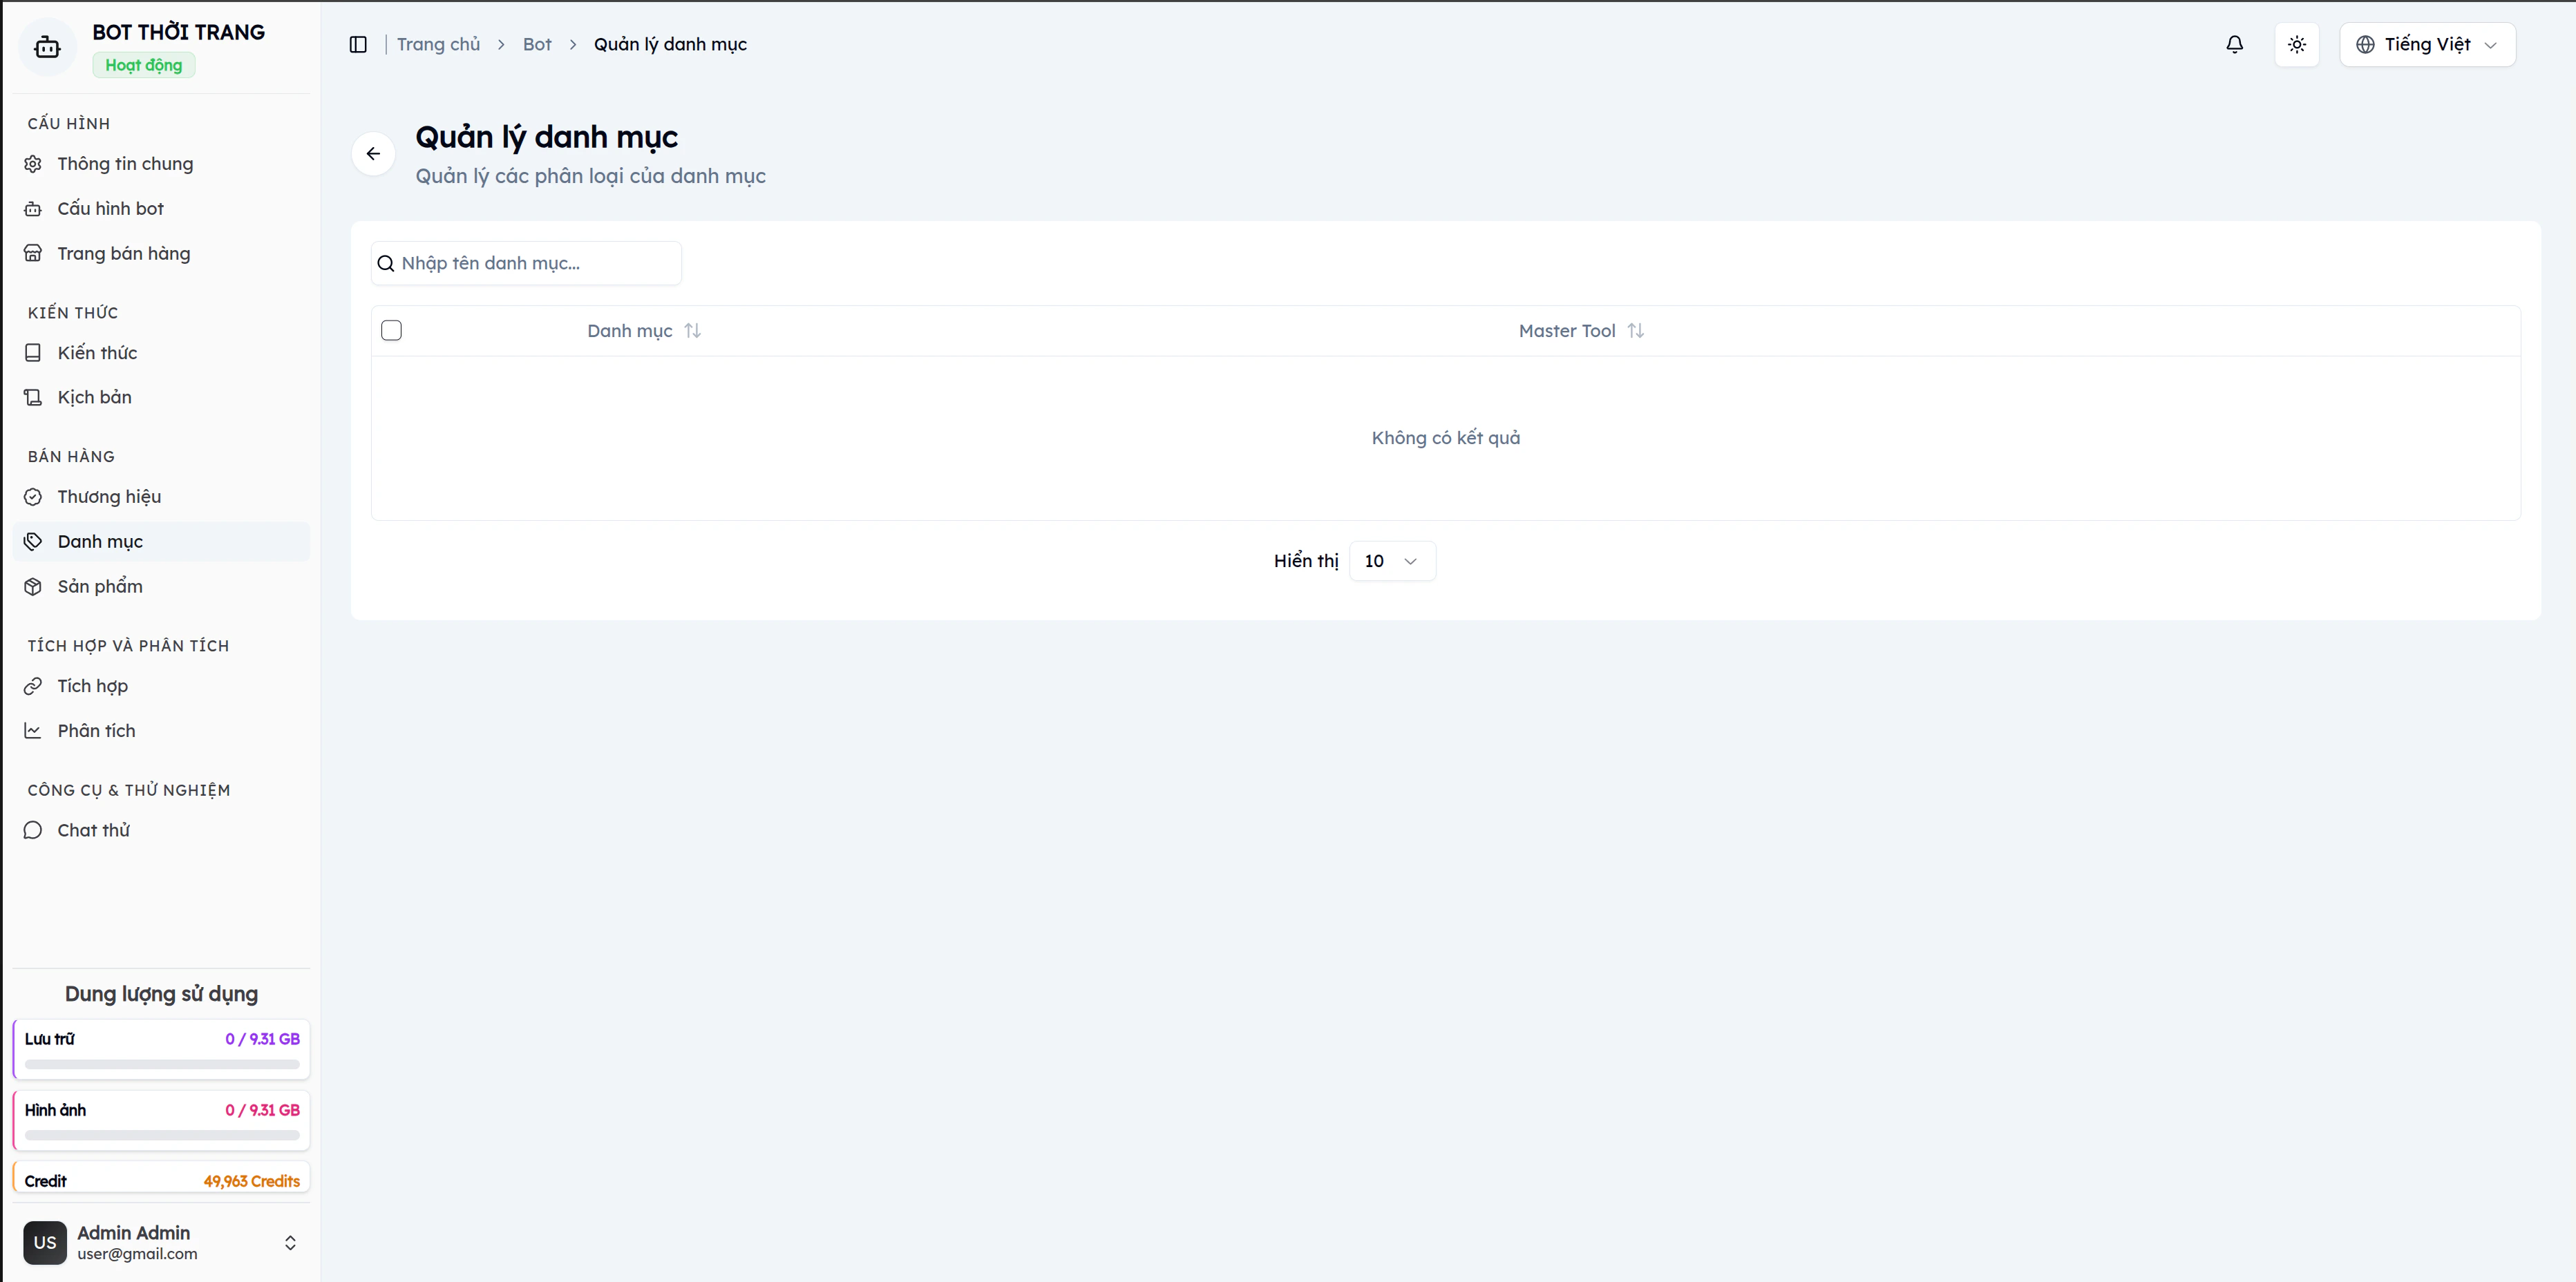Click the bot avatar icon in sidebar header
Screen dimensions: 2576x1282
(47, 47)
